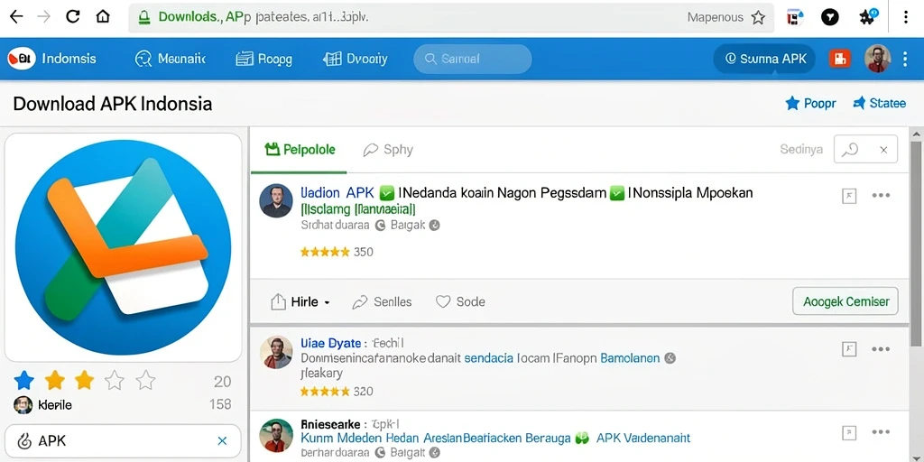The width and height of the screenshot is (924, 462).
Task: Click the Klerile user entry
Action: tap(42, 405)
